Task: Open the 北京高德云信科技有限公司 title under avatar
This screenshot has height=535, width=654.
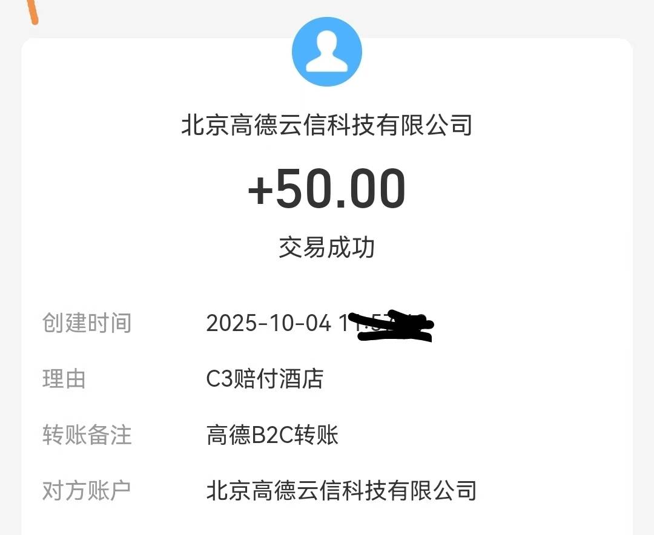Action: [x=327, y=125]
